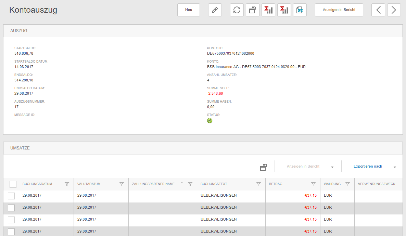406x236 pixels.
Task: Tick the select-all checkbox in table header
Action: point(13,184)
